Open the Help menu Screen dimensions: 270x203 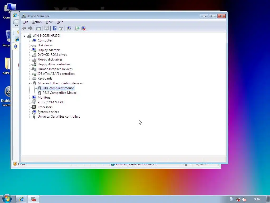pos(60,22)
